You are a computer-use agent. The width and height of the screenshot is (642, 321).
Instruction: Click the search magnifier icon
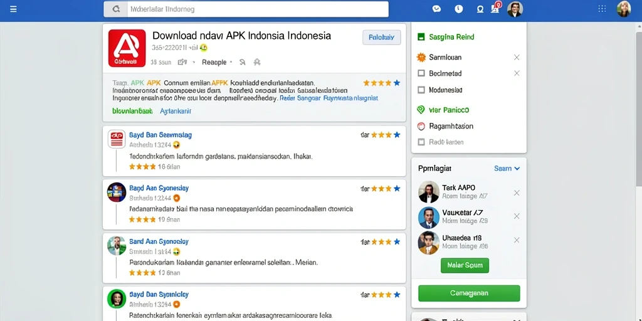116,9
